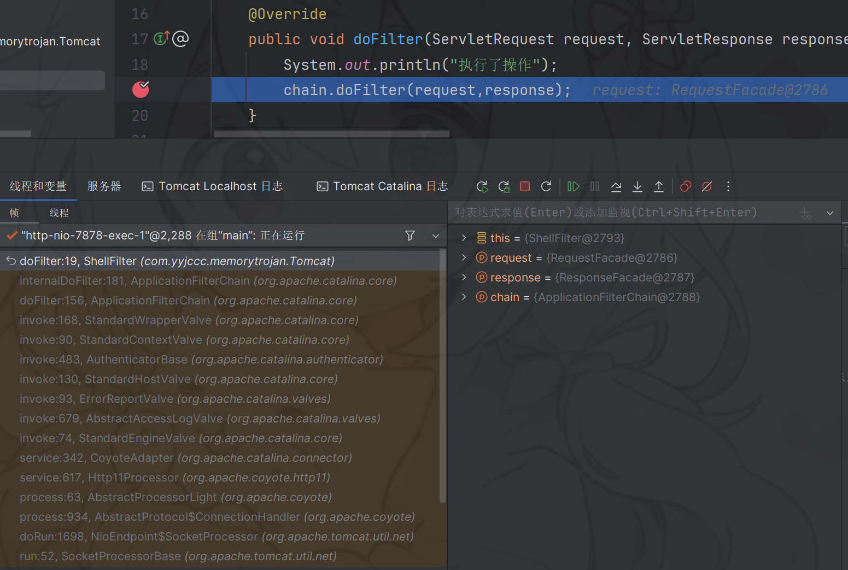
Task: Open the expression history dropdown chevron
Action: (x=830, y=213)
